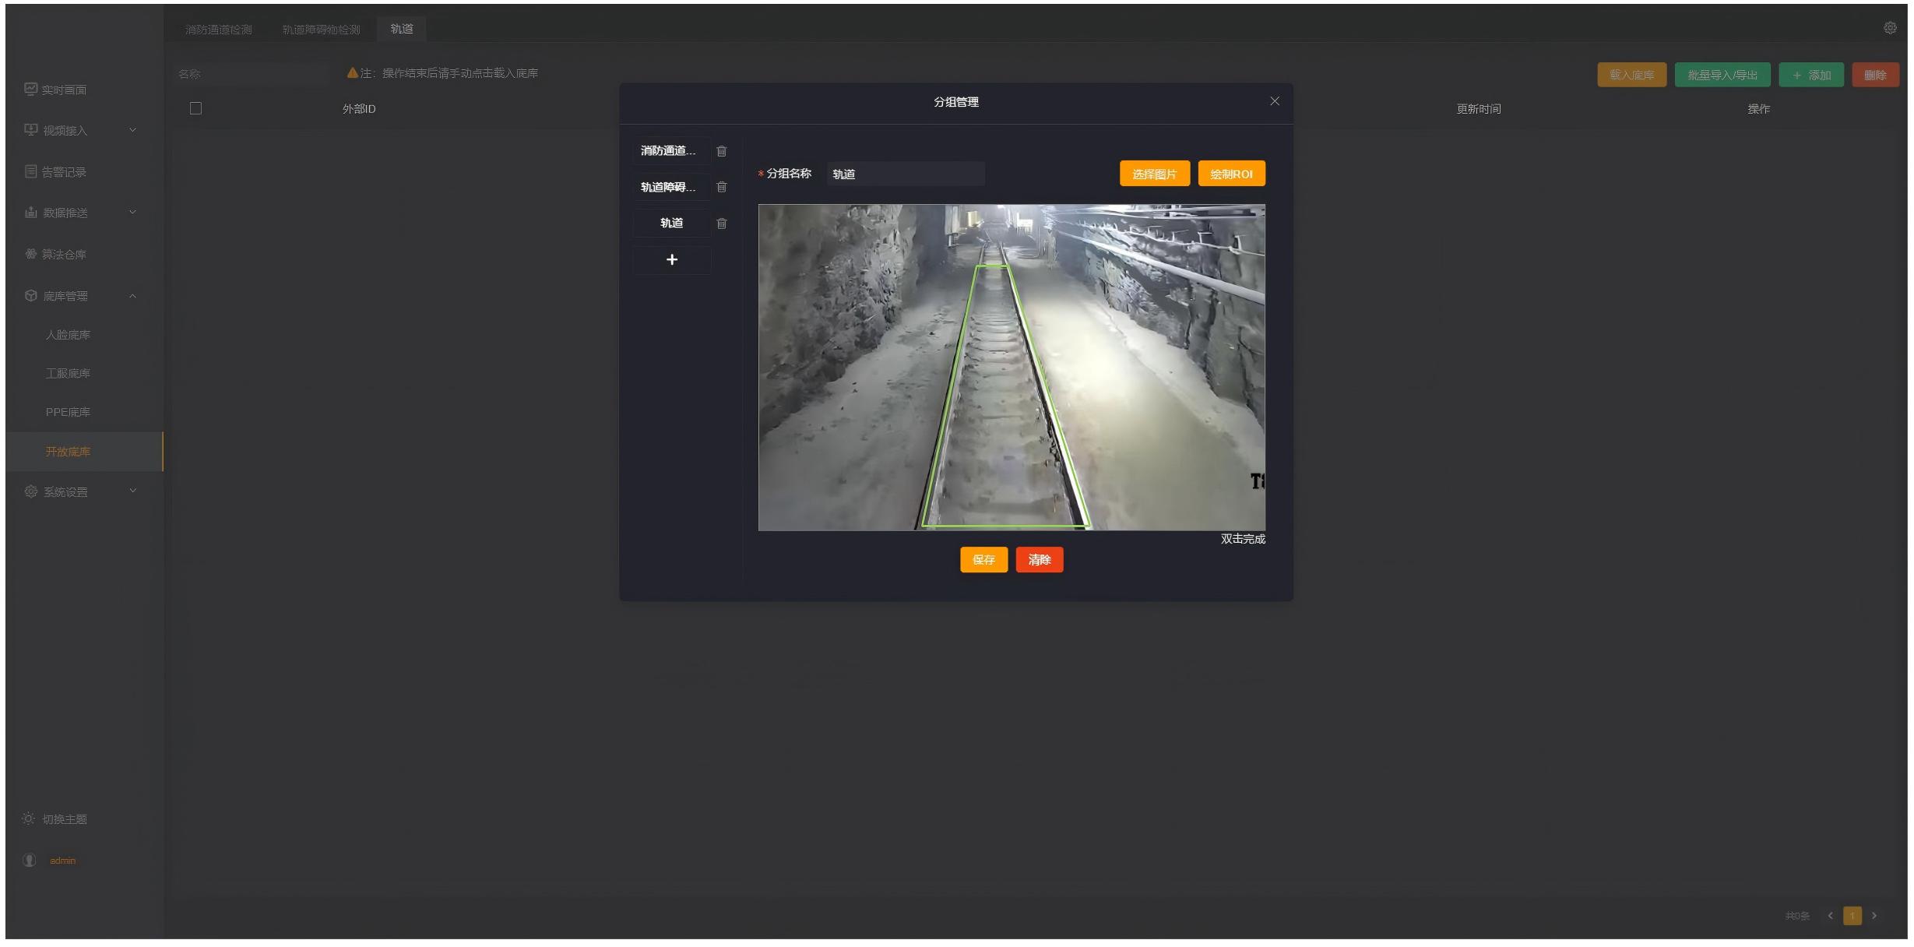1914x947 pixels.
Task: Focus the 分组名称 input field
Action: click(906, 174)
